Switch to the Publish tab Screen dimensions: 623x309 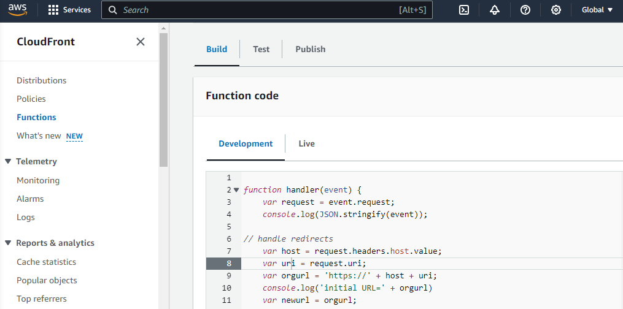click(311, 49)
